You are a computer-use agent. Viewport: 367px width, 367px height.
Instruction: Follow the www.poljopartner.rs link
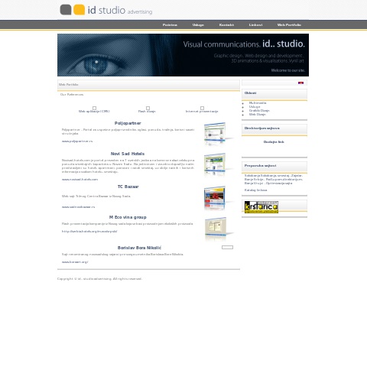point(77,141)
